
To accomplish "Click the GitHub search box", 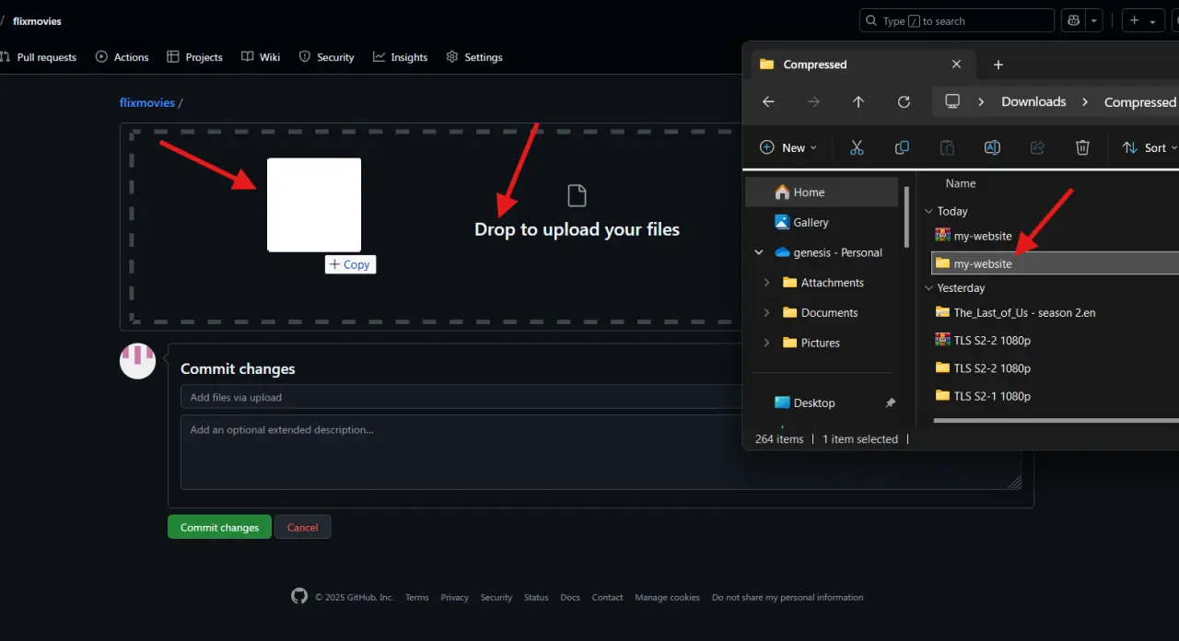I will click(957, 20).
